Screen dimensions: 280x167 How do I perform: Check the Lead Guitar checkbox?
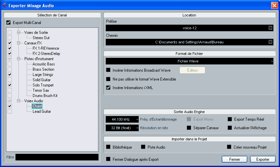pos(10,111)
